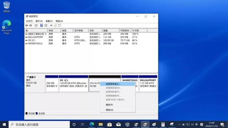Click the properties check icon in toolbar
The height and width of the screenshot is (128, 228).
(55, 26)
